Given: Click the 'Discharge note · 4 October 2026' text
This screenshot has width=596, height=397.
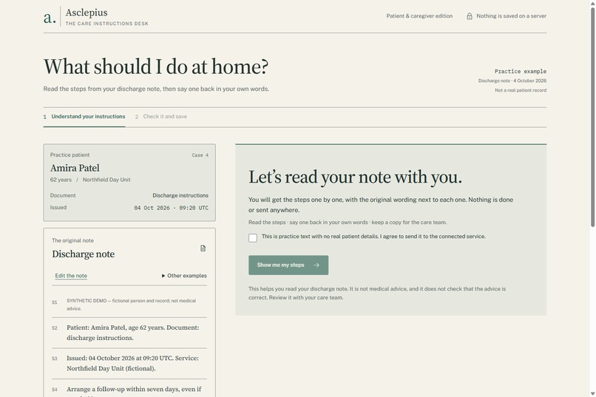Looking at the screenshot, I should point(512,81).
